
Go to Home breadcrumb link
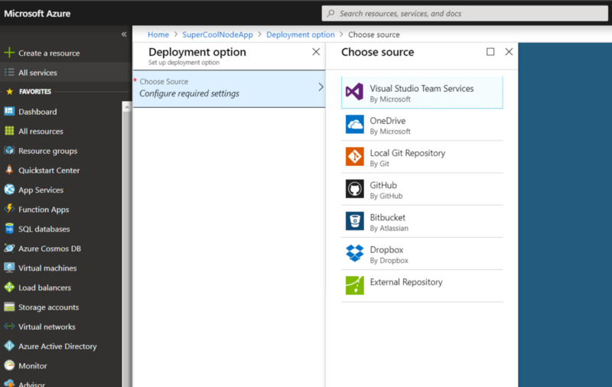point(158,34)
